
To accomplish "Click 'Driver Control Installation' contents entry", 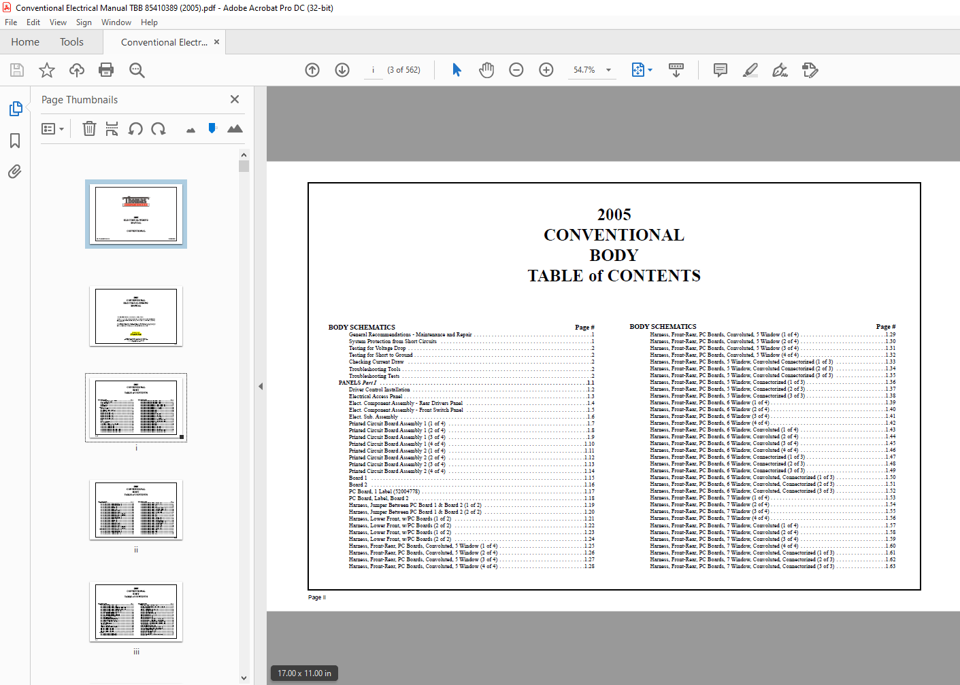I will pyautogui.click(x=380, y=389).
